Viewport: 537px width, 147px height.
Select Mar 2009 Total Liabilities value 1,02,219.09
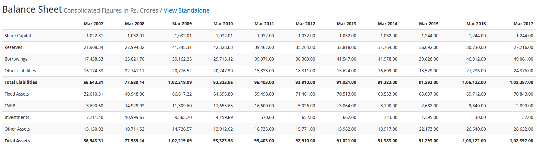180,82
